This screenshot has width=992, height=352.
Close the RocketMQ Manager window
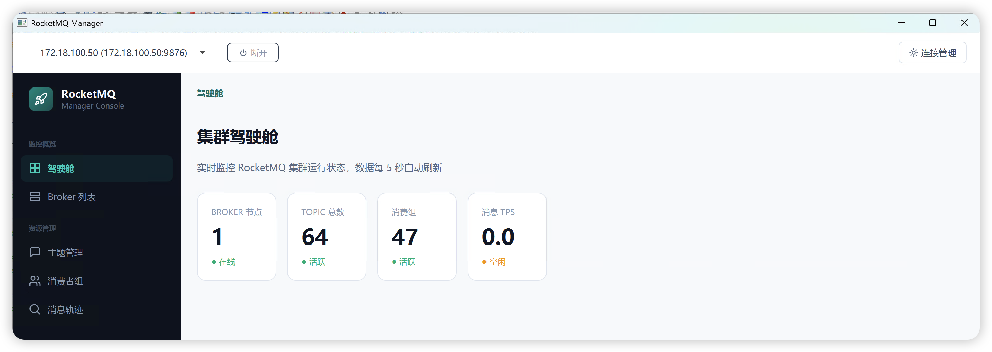[964, 23]
